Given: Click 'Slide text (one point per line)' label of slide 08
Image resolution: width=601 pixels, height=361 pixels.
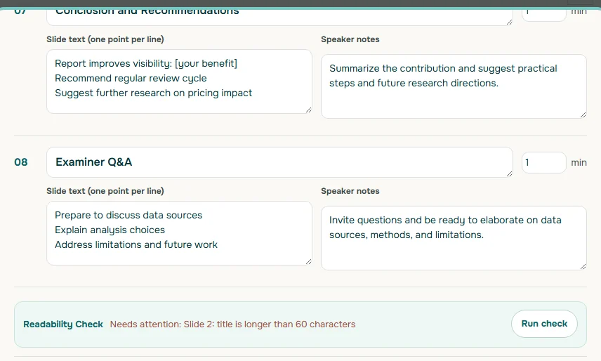Looking at the screenshot, I should 105,191.
